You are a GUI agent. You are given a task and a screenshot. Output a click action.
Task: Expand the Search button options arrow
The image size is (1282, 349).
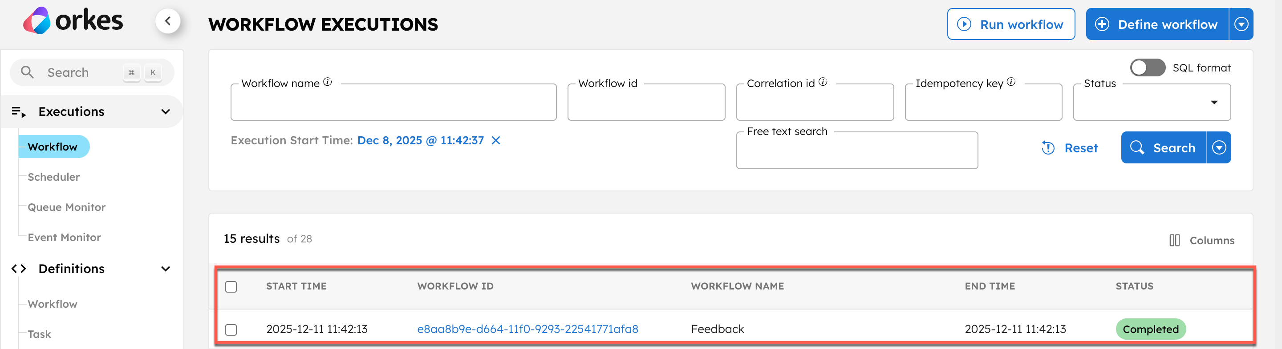(1219, 148)
